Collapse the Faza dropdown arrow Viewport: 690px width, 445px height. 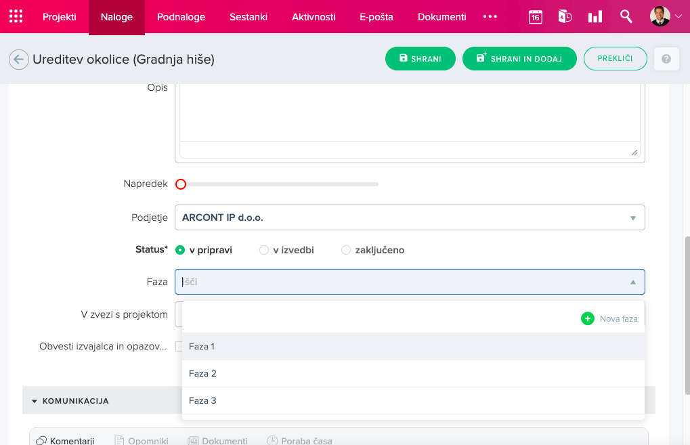click(632, 282)
